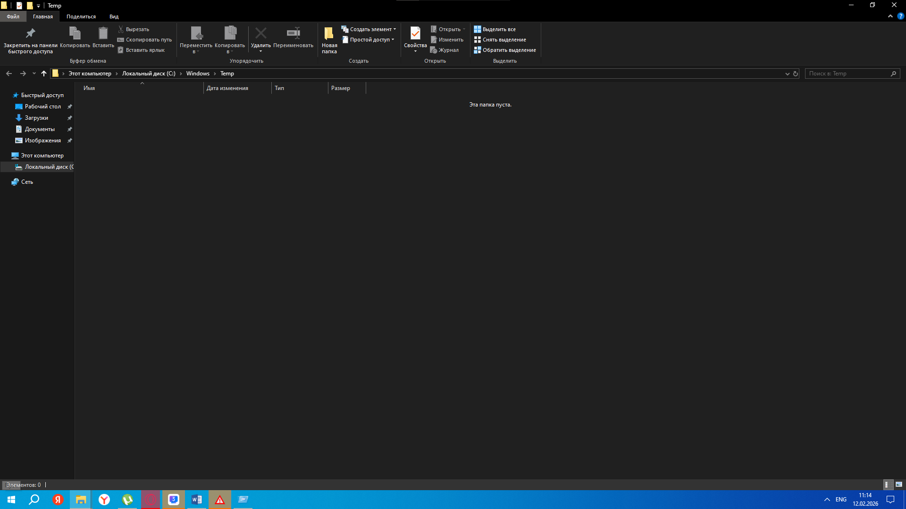The width and height of the screenshot is (906, 509).
Task: Open the address bar history dropdown
Action: click(787, 74)
